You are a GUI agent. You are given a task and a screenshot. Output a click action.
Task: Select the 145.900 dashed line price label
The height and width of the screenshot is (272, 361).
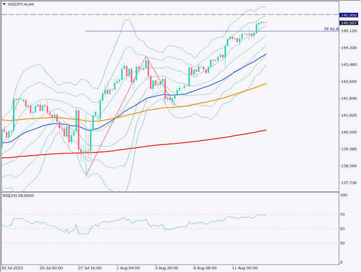pyautogui.click(x=348, y=15)
